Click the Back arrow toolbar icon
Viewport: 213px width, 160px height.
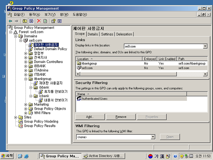click(10, 21)
